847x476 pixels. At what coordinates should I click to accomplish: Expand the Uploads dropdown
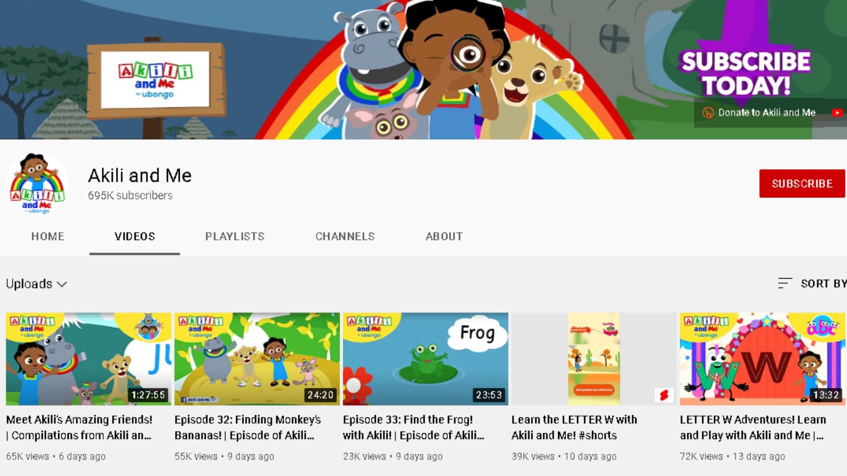click(x=36, y=284)
